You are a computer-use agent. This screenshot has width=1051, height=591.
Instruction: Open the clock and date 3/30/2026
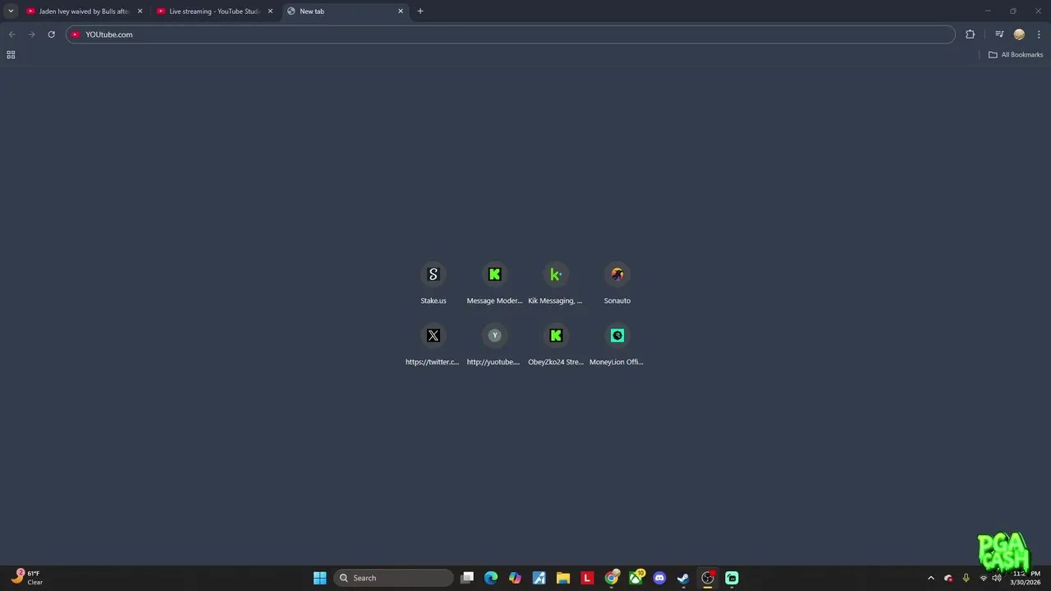pyautogui.click(x=1026, y=578)
